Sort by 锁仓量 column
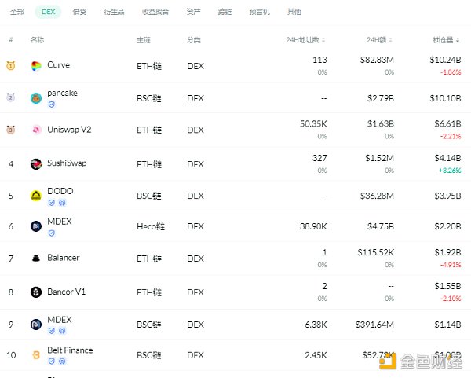 pos(447,39)
